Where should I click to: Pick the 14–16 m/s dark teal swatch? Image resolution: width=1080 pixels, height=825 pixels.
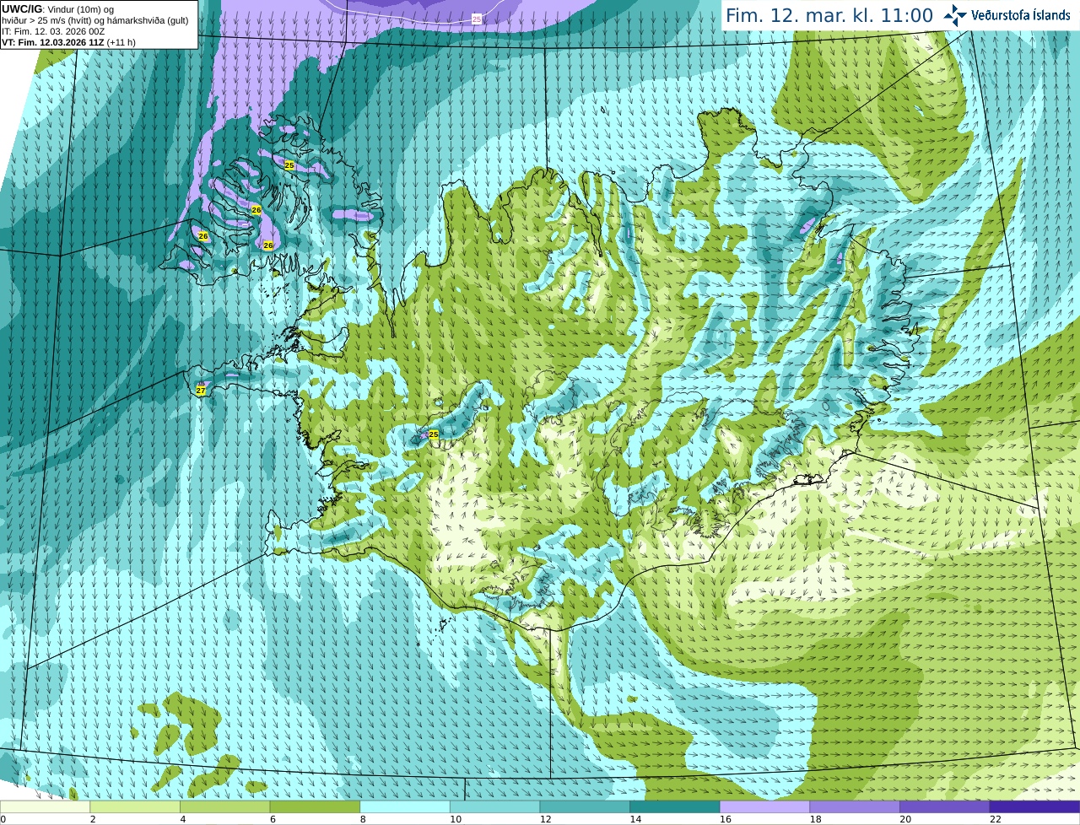(675, 806)
